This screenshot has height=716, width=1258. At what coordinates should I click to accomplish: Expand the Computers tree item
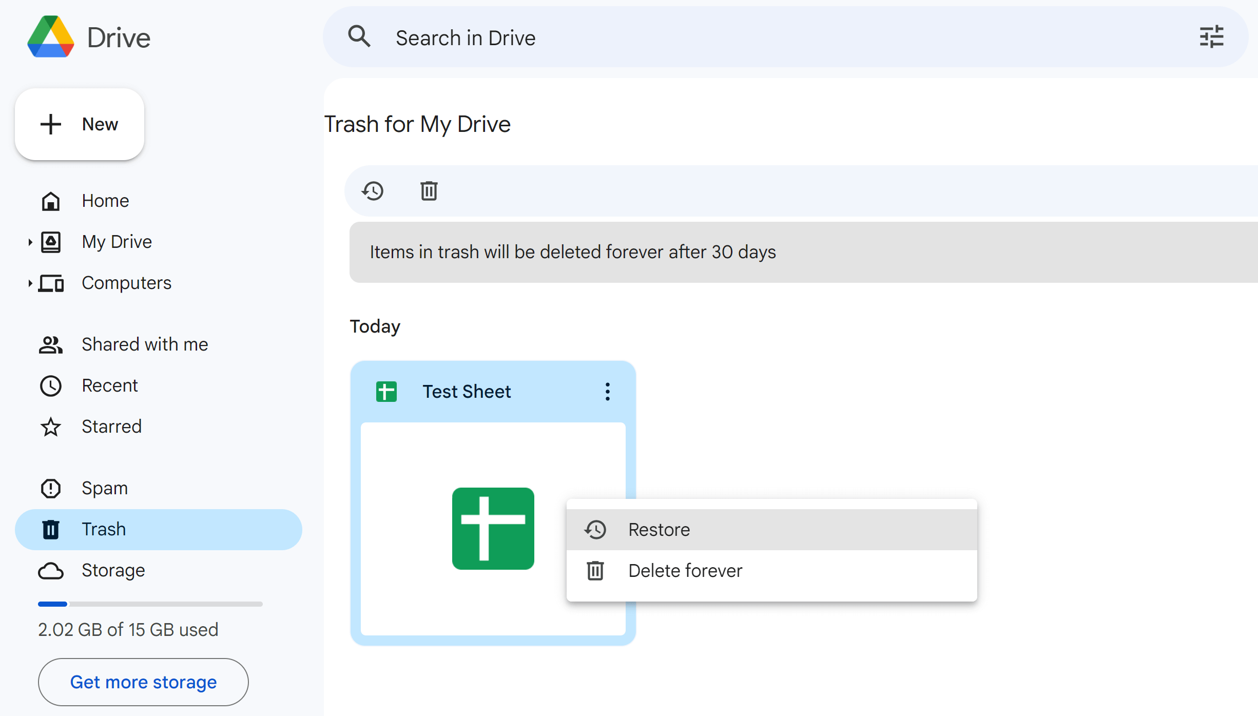tap(30, 283)
